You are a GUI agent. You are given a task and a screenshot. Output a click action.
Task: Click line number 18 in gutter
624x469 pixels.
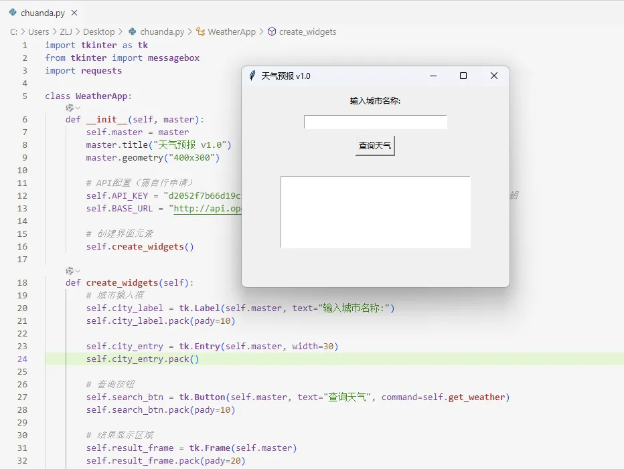(23, 283)
